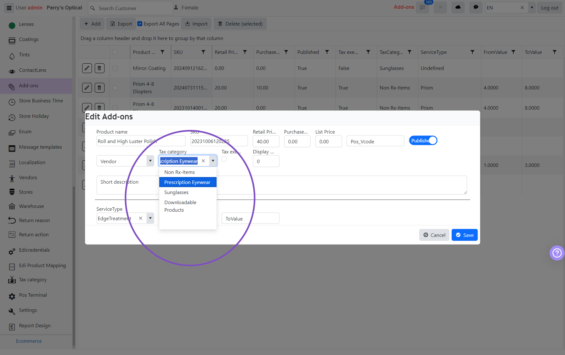The image size is (565, 355).
Task: Select the Mirror Coating row checkbox
Action: click(115, 68)
